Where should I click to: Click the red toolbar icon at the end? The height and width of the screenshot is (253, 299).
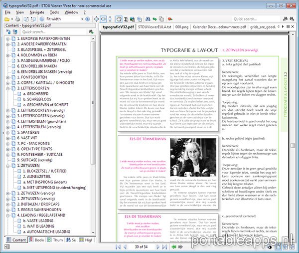[170, 19]
